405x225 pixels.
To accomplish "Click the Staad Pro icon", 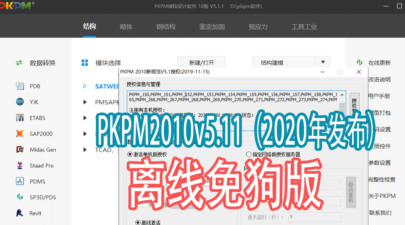I will coord(20,165).
